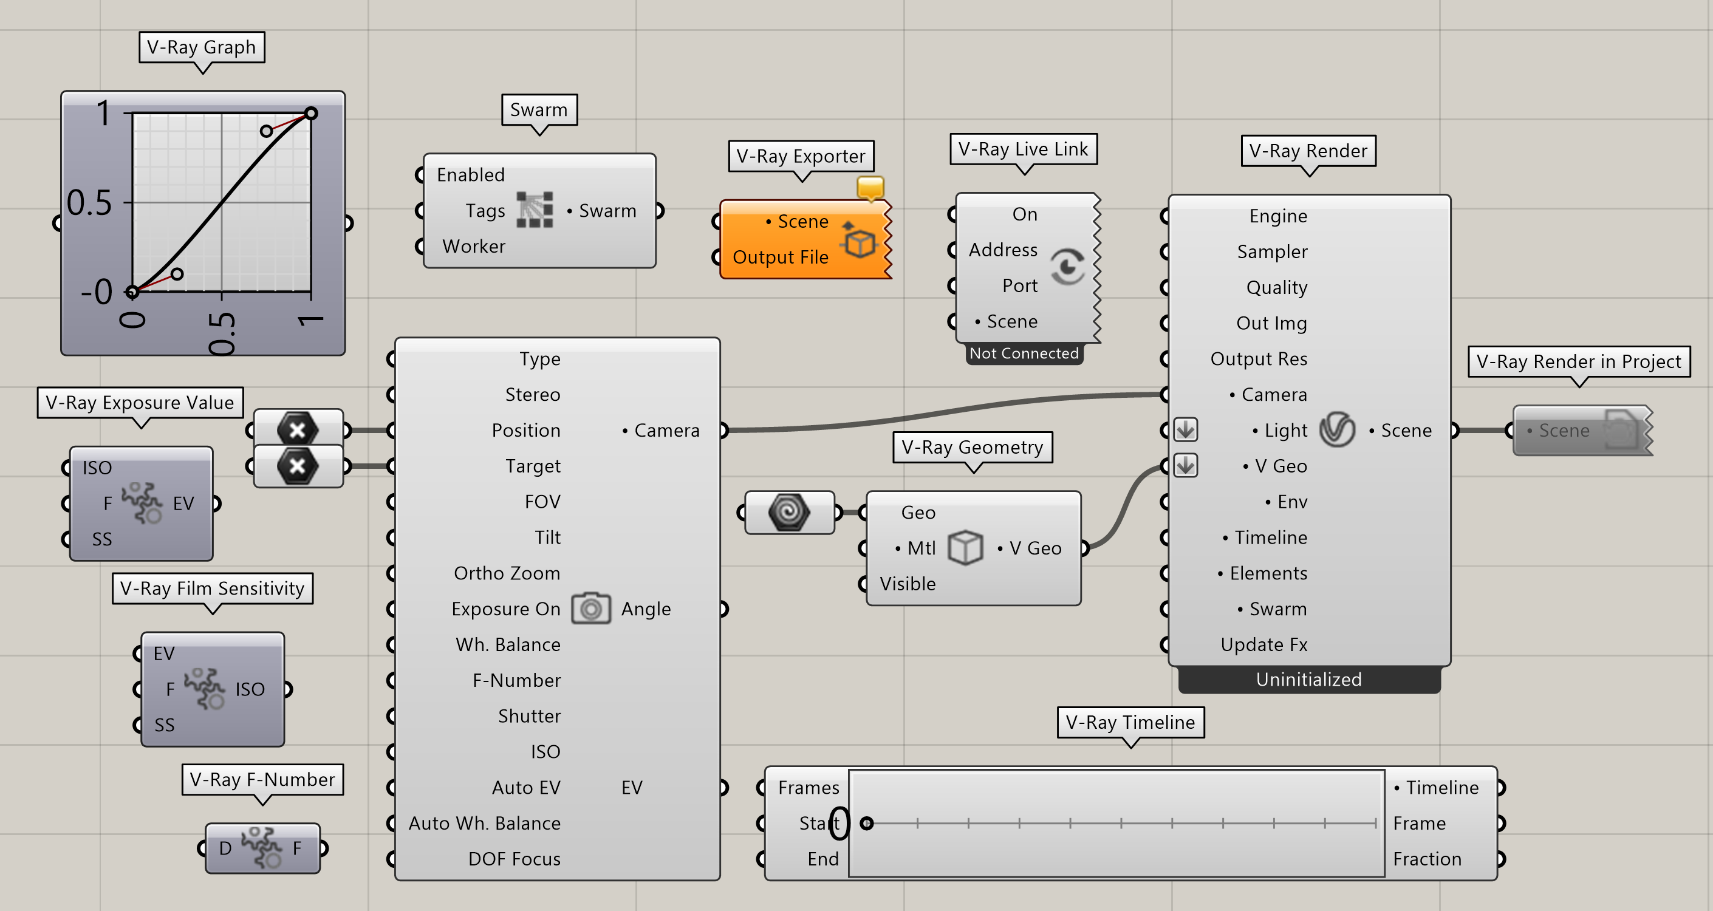Click the Output Res input parameter
This screenshot has height=911, width=1713.
coord(1258,359)
